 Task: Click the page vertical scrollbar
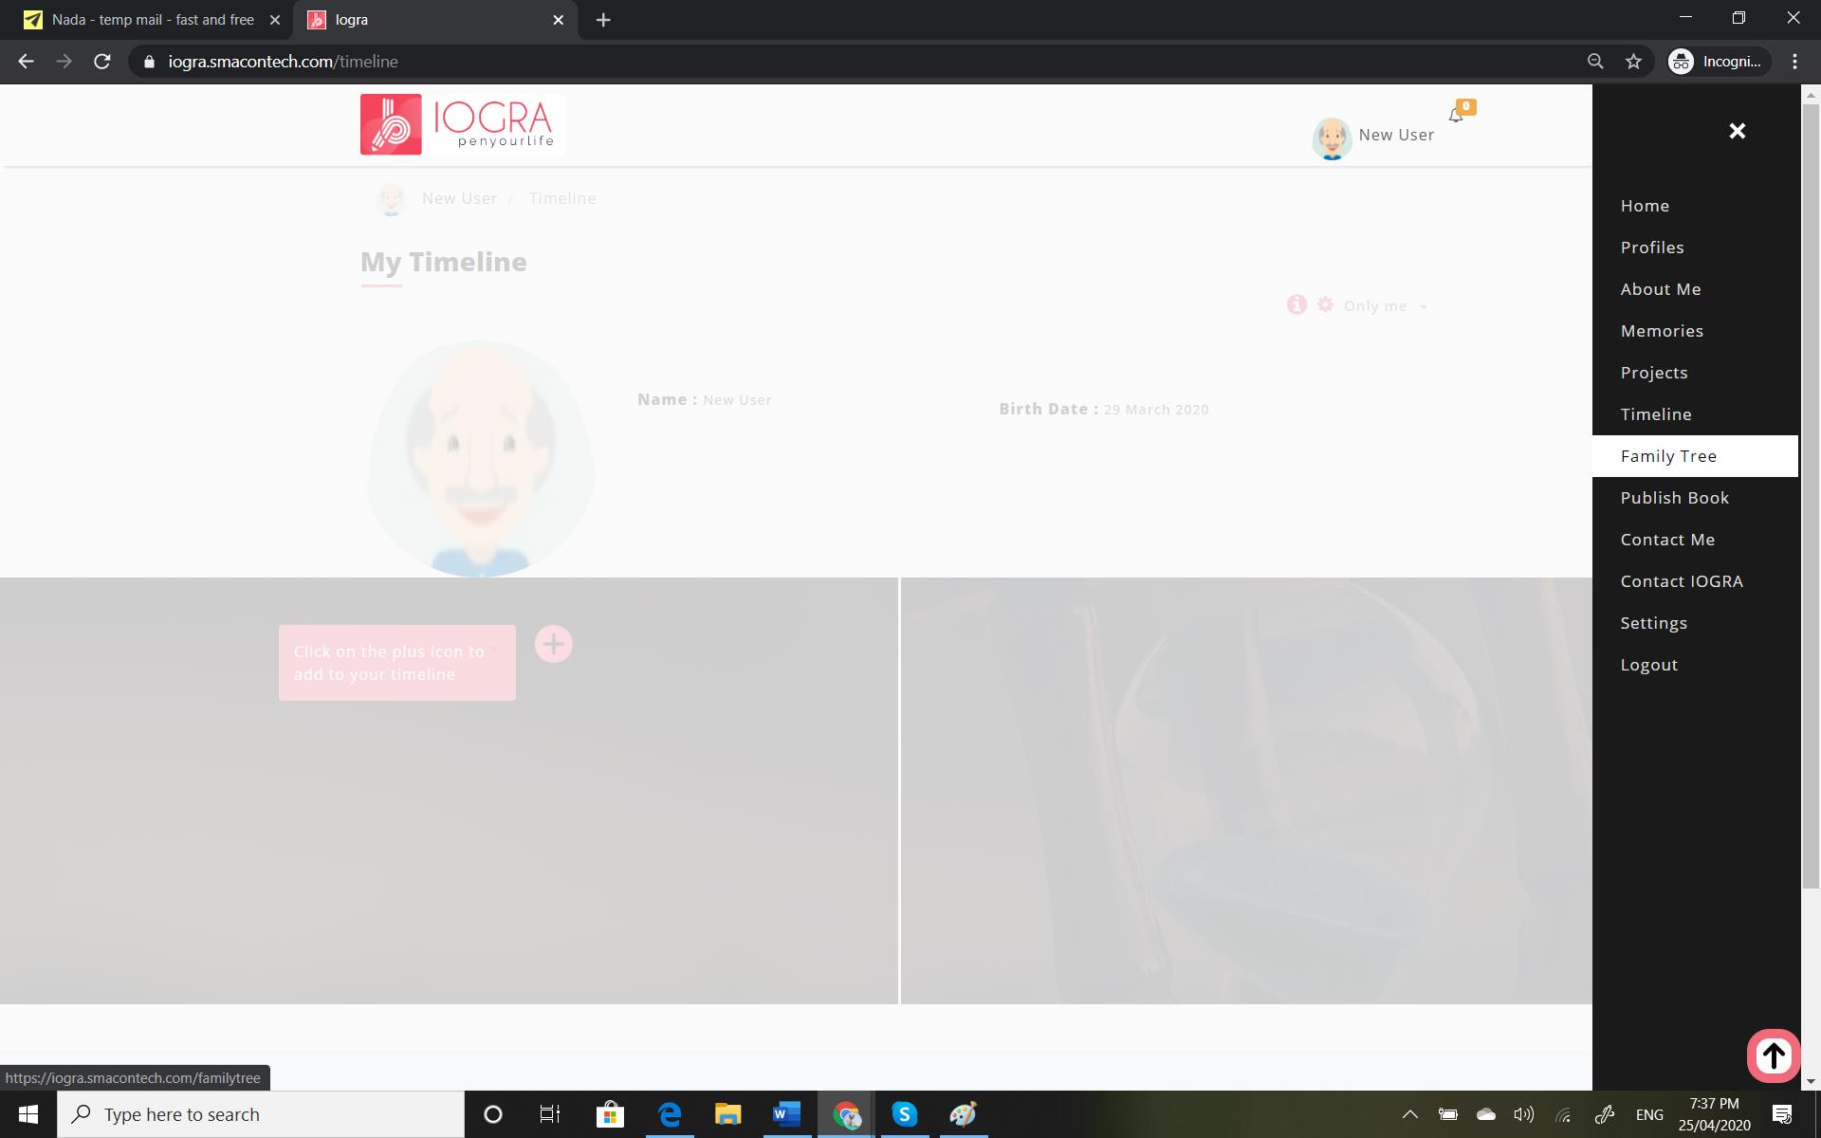(1810, 497)
